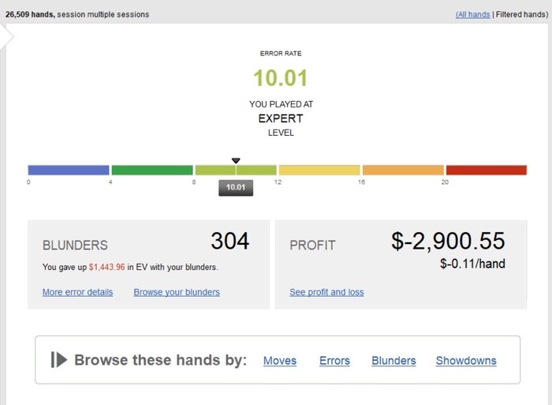Open the All hands link

pos(473,14)
